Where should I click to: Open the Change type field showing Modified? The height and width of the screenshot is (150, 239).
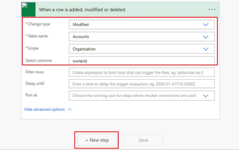[x=136, y=25]
